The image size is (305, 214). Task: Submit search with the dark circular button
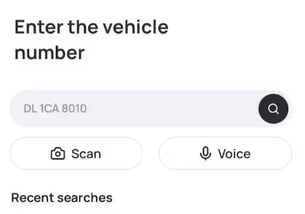pos(274,109)
